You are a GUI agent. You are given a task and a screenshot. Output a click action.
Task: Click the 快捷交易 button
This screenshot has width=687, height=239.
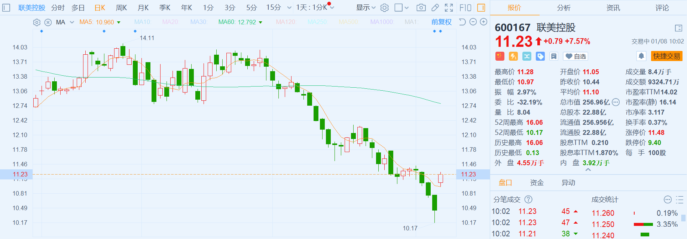[x=666, y=56]
